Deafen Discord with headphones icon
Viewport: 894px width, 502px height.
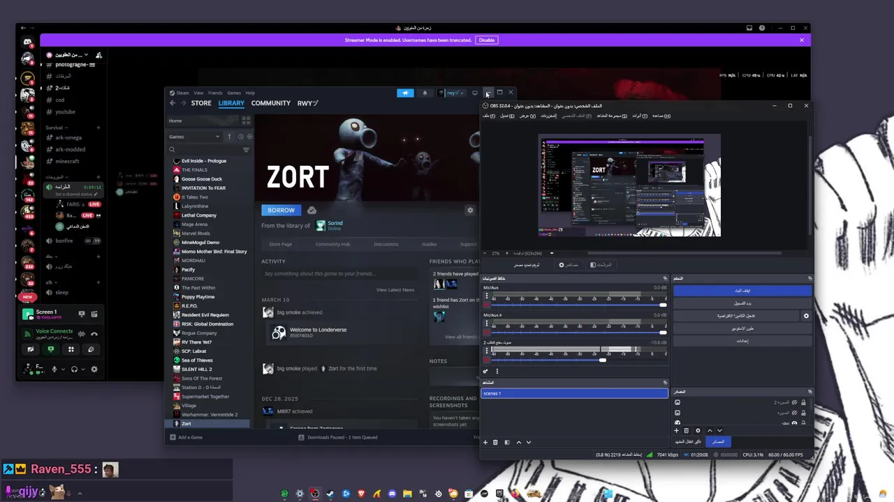tap(74, 369)
